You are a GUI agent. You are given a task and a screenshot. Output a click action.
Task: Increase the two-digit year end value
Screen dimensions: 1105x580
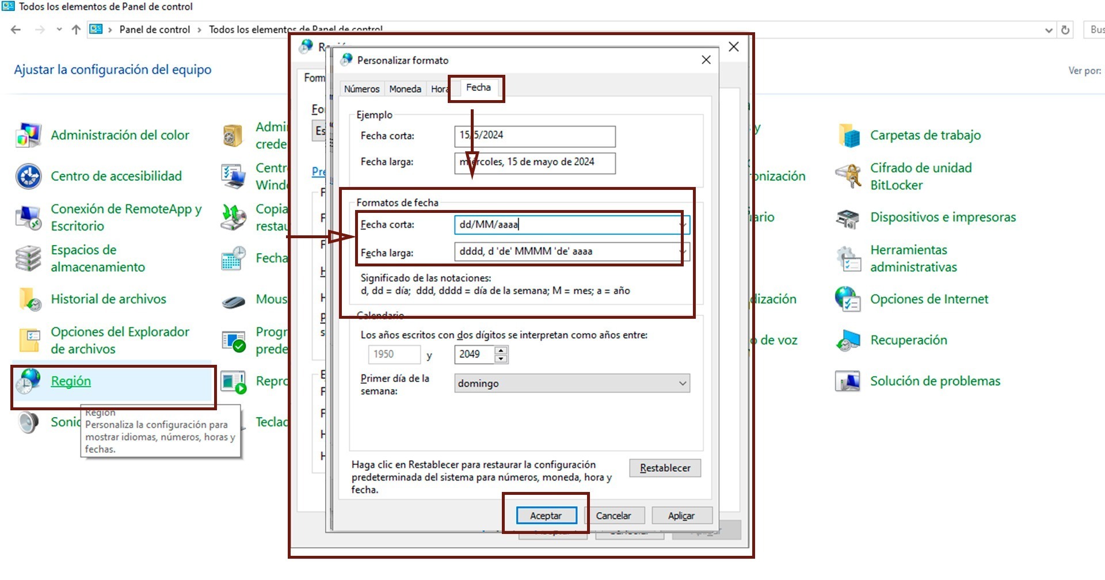(x=501, y=350)
